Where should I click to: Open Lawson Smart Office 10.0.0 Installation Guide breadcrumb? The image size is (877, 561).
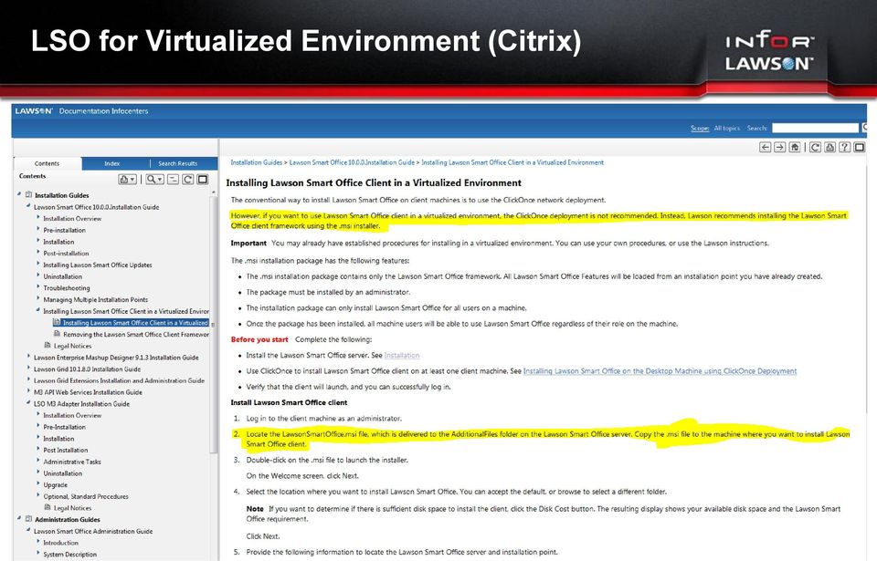(x=352, y=162)
